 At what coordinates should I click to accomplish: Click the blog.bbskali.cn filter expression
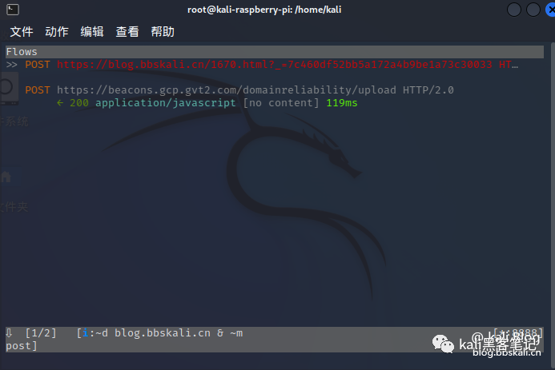[x=163, y=333]
